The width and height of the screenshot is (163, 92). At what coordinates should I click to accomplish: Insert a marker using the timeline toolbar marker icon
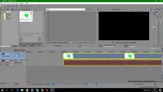[81, 84]
